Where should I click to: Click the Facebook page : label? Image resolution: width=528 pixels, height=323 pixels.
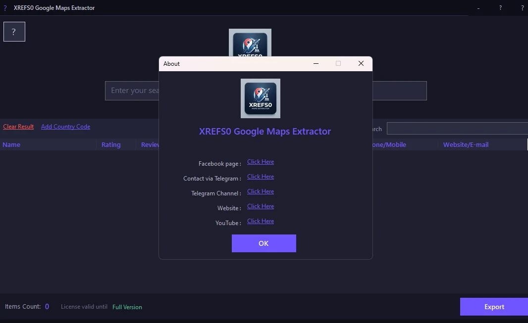220,164
